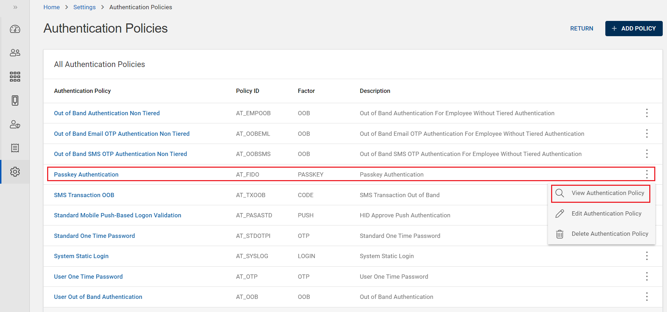This screenshot has height=312, width=667.
Task: Open the dashboard gauge icon in sidebar
Action: pyautogui.click(x=15, y=29)
